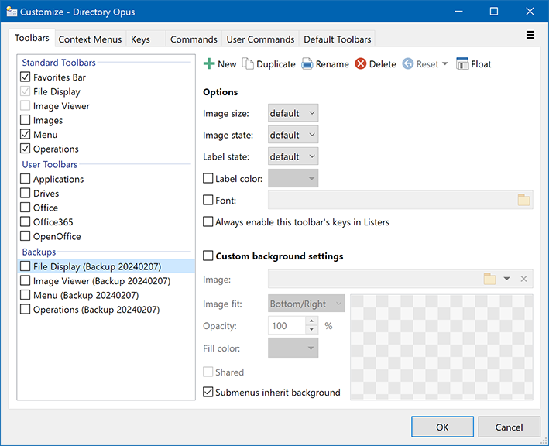Viewport: 549px width, 446px height.
Task: Click the Opacity value field
Action: tap(287, 325)
